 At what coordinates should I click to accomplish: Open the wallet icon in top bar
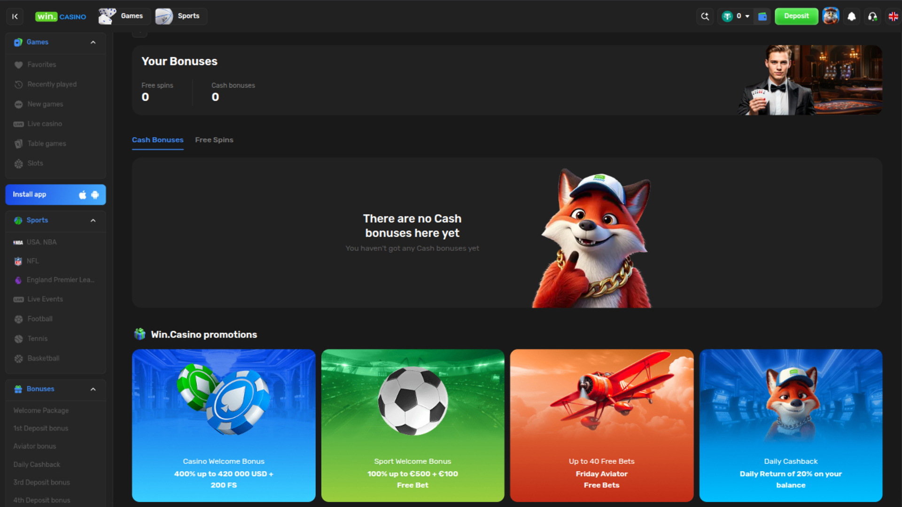(762, 16)
